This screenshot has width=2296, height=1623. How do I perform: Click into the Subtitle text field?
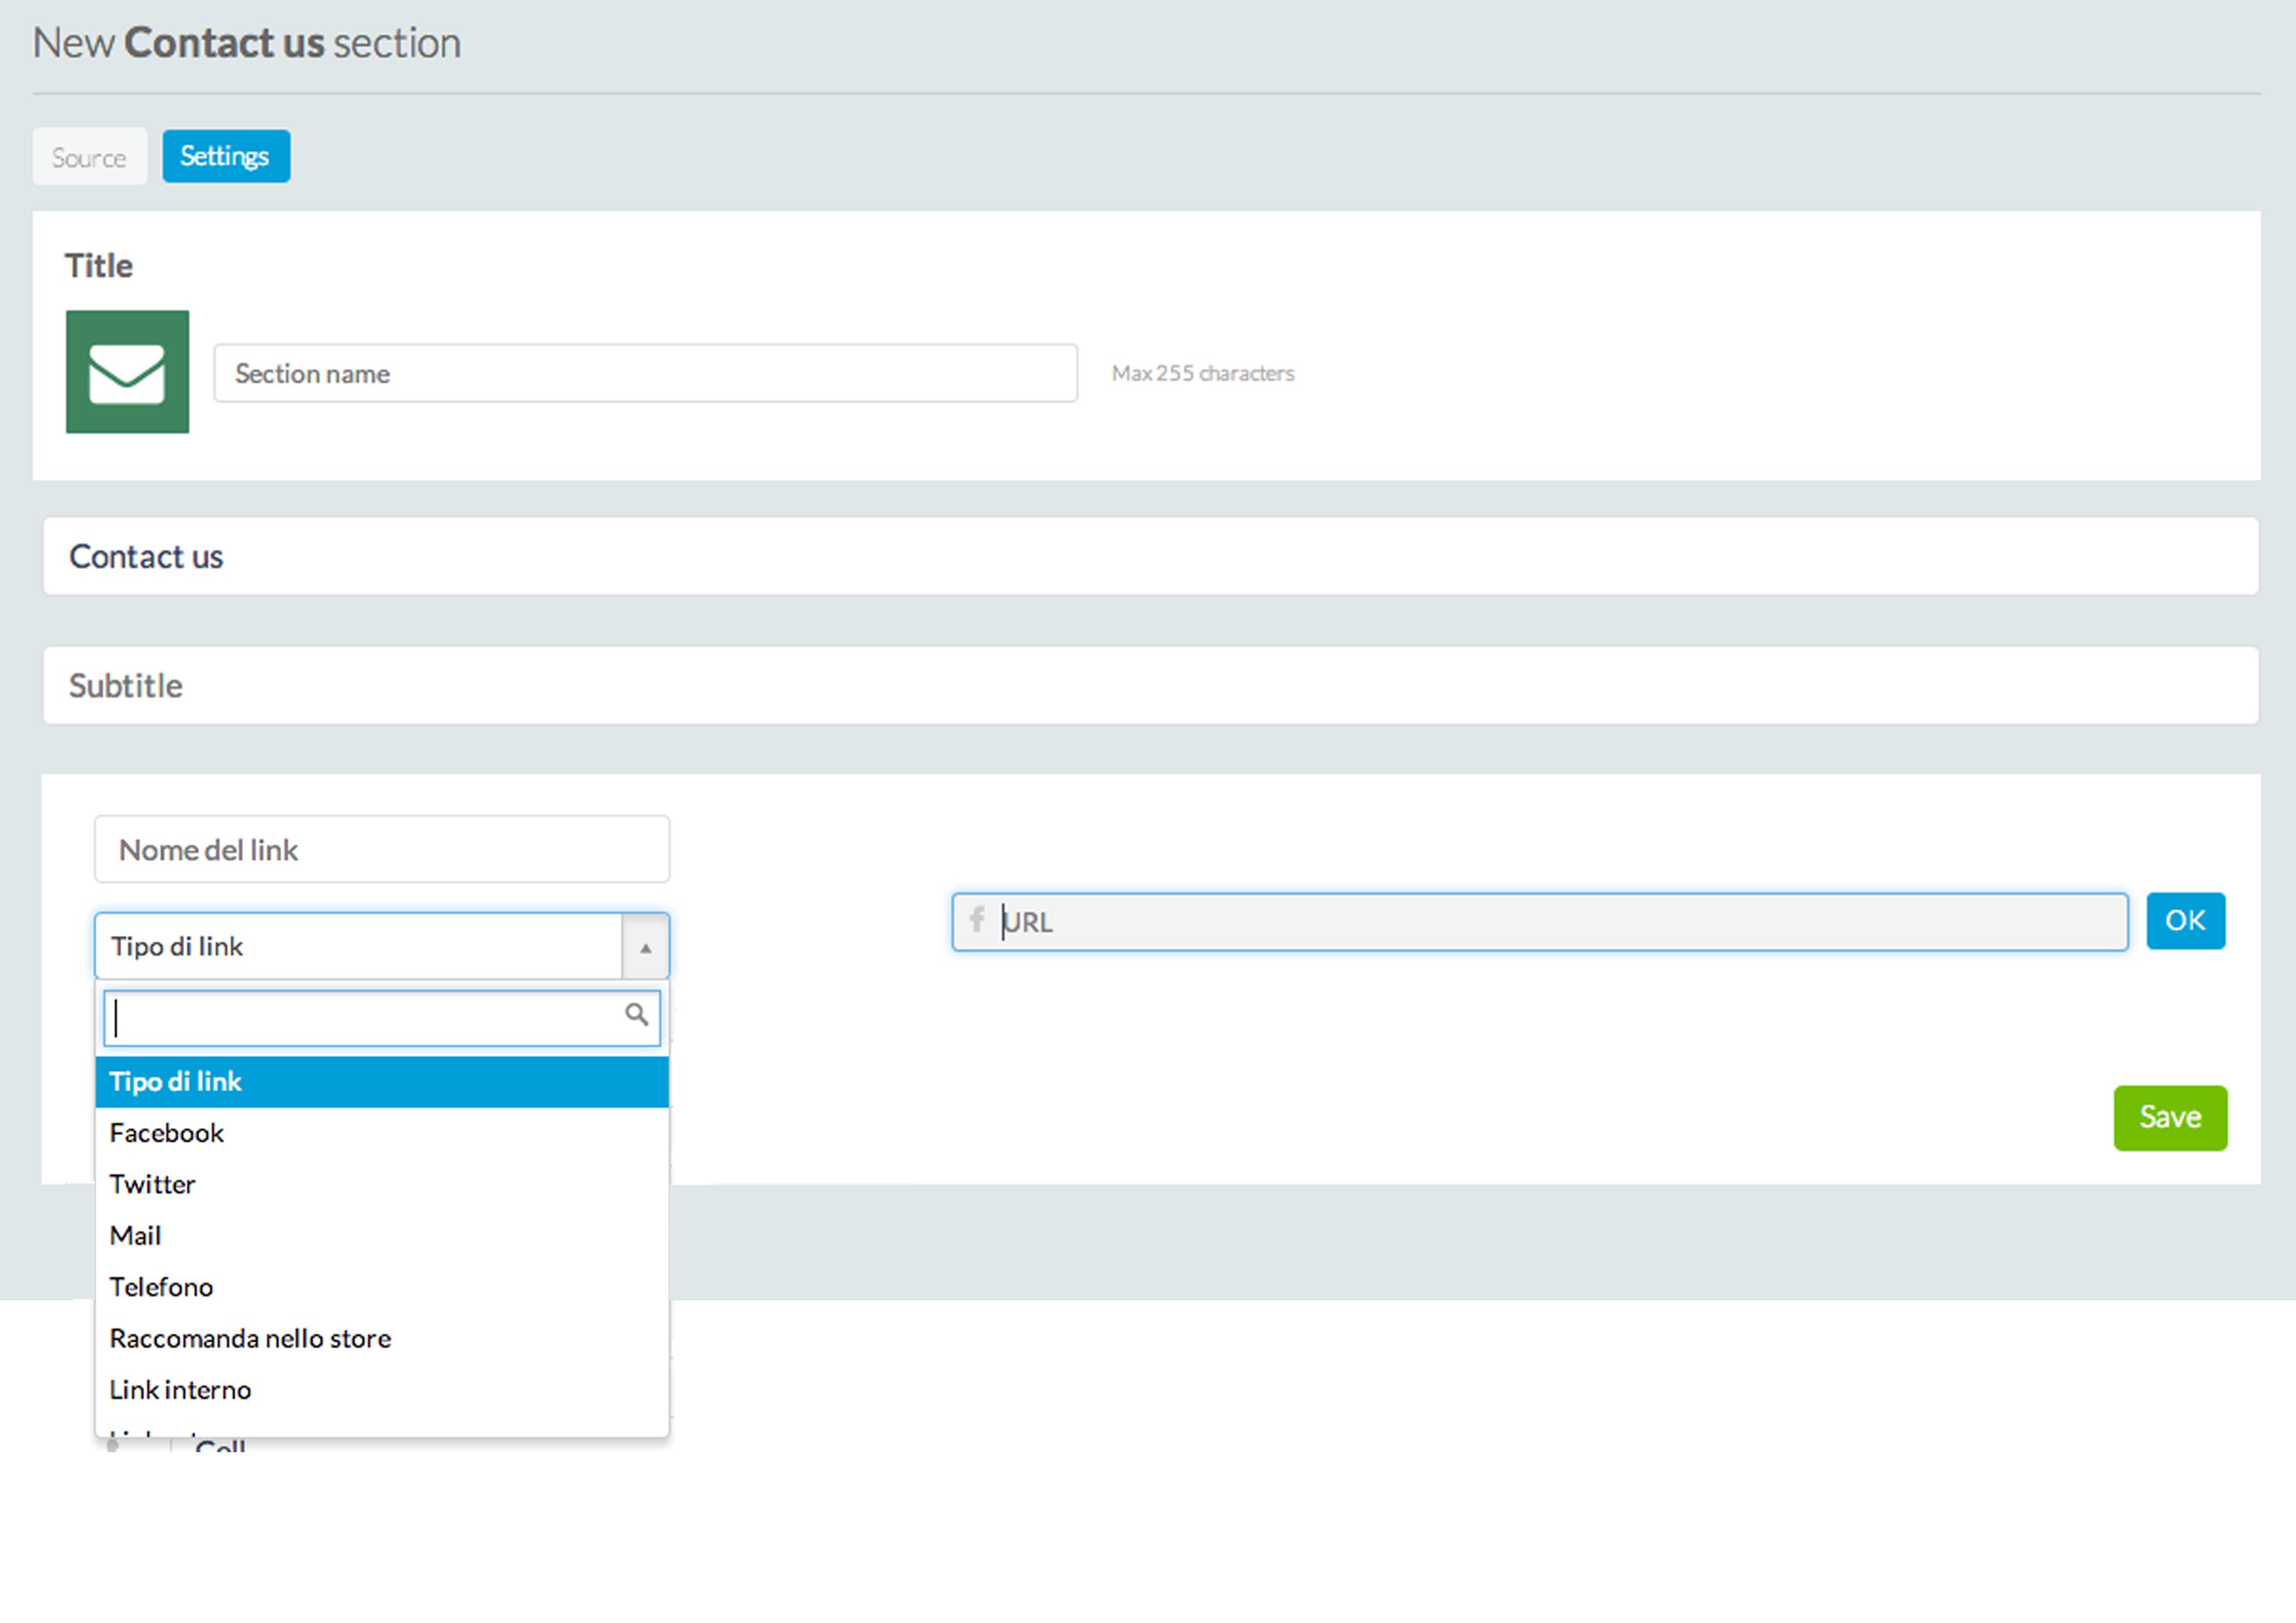(1150, 685)
